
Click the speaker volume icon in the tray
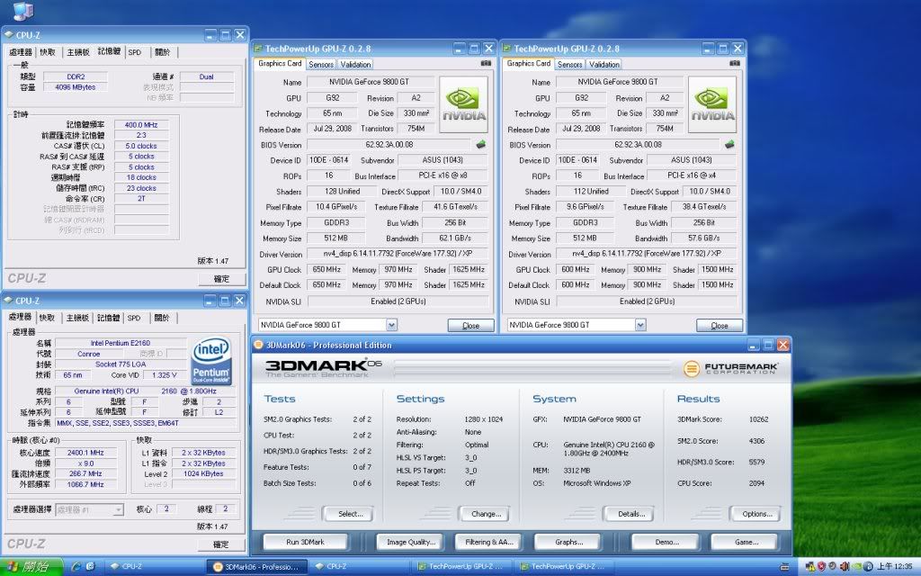coord(844,567)
